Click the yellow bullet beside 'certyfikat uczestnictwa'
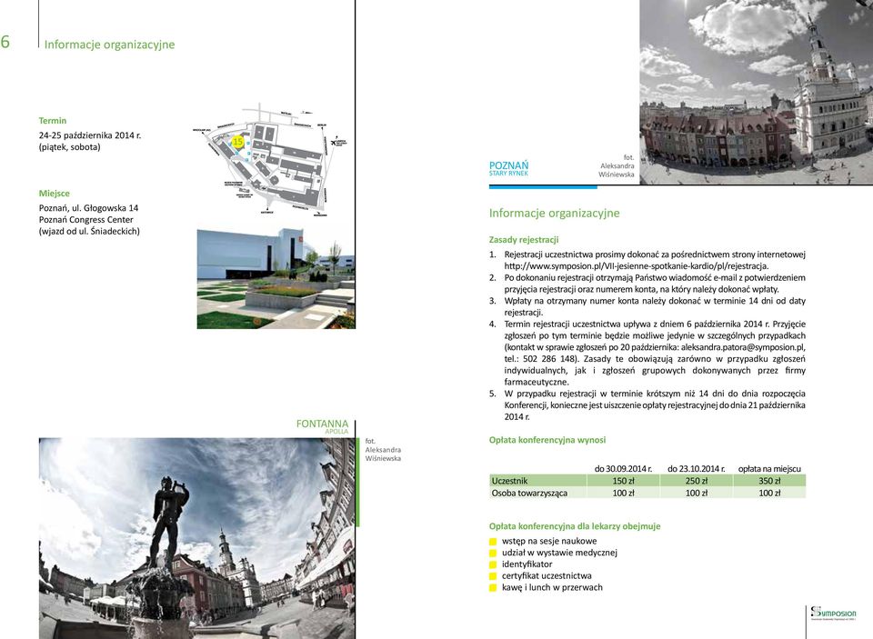 tap(493, 576)
